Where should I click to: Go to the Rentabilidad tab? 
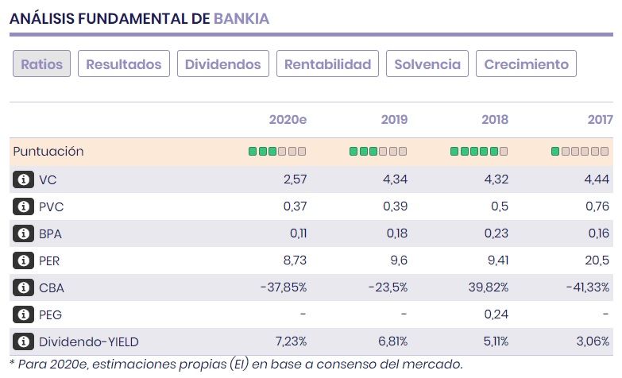327,64
